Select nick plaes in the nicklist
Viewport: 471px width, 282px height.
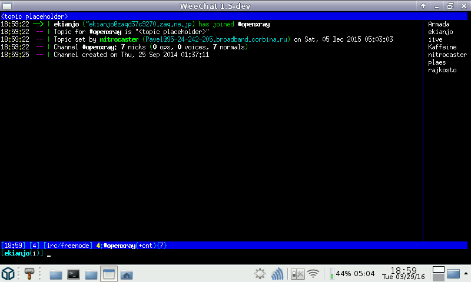click(x=437, y=62)
